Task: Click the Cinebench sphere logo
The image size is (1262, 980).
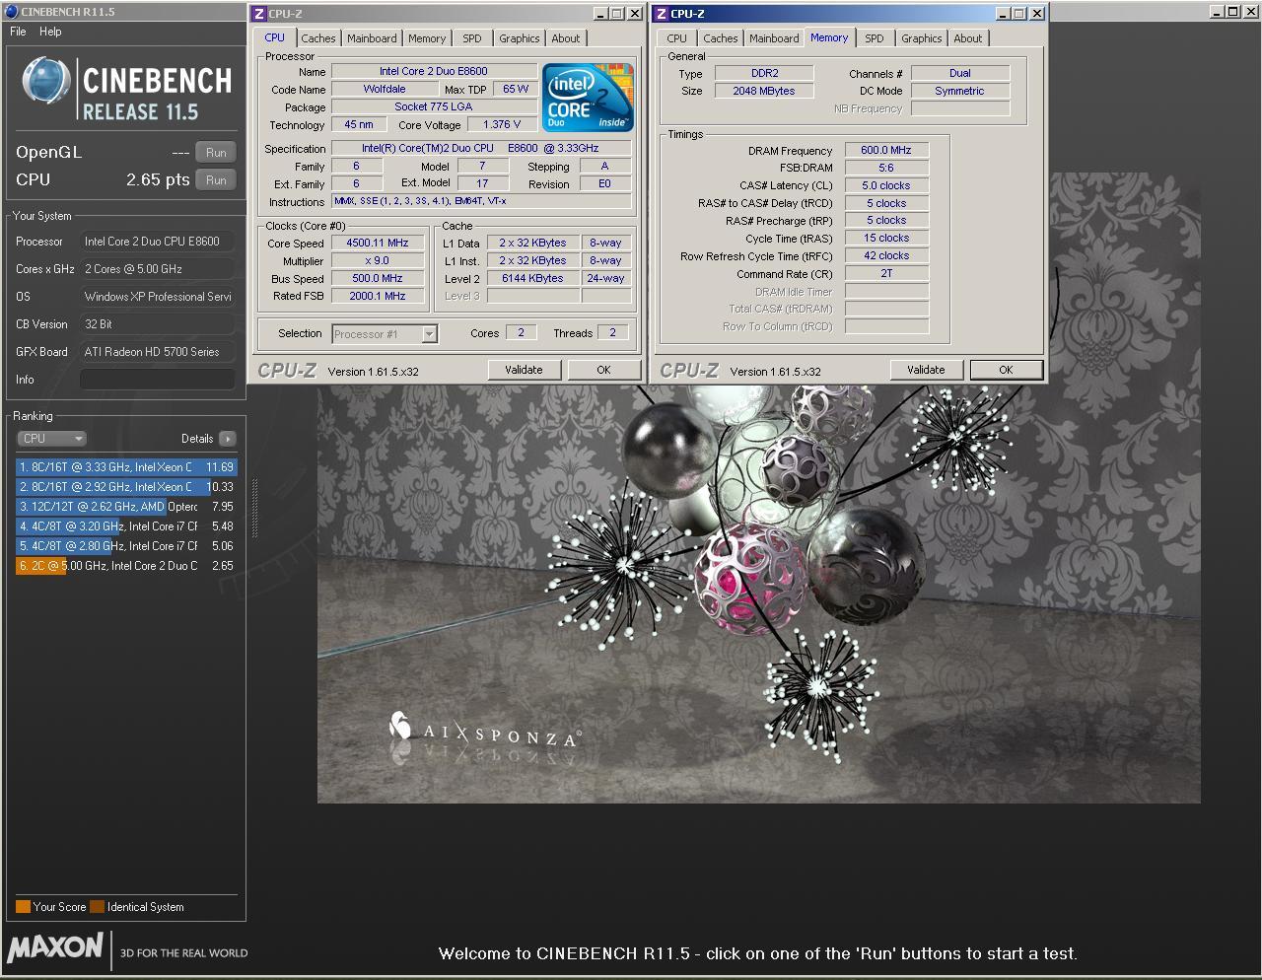Action: (x=45, y=81)
